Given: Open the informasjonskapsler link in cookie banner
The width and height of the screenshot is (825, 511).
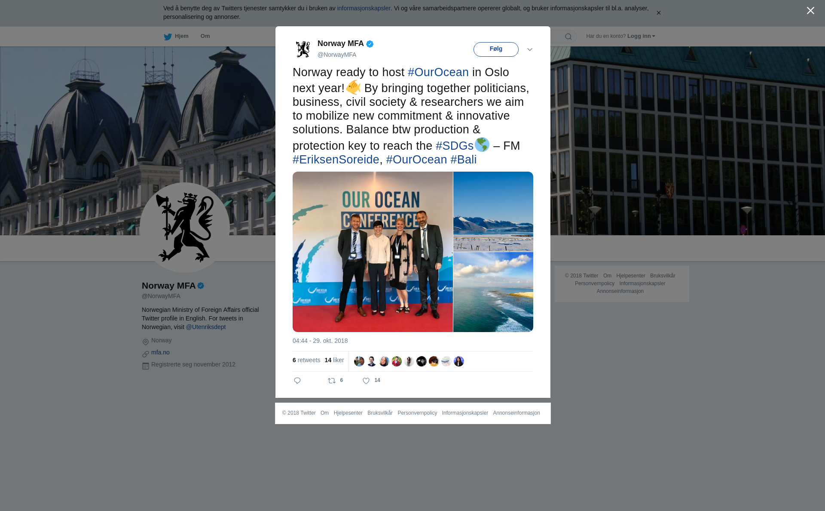Looking at the screenshot, I should [x=364, y=8].
